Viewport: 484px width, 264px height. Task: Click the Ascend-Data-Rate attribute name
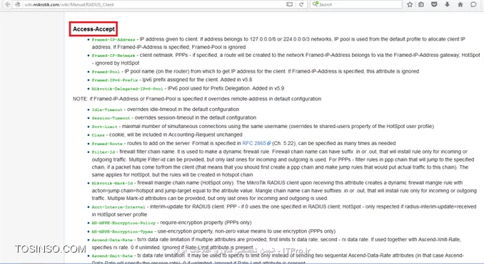tap(112, 240)
